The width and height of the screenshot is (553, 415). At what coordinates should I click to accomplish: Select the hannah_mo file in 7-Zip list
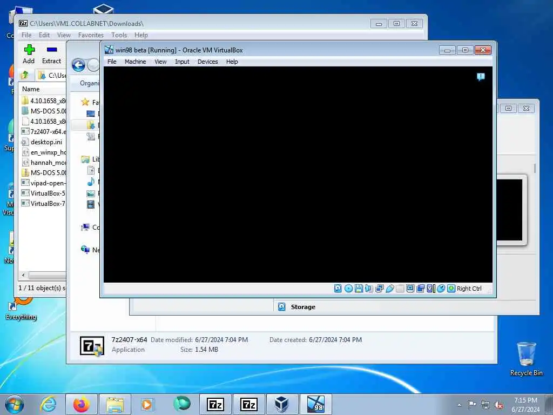(43, 162)
